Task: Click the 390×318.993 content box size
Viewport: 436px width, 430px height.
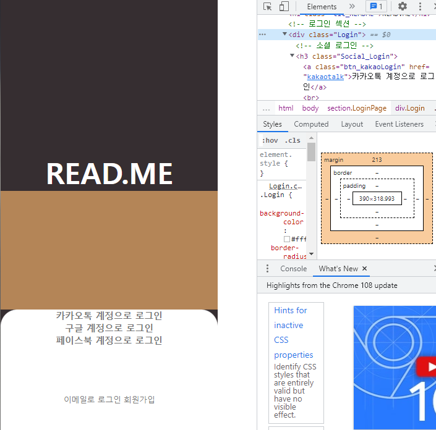Action: [377, 198]
